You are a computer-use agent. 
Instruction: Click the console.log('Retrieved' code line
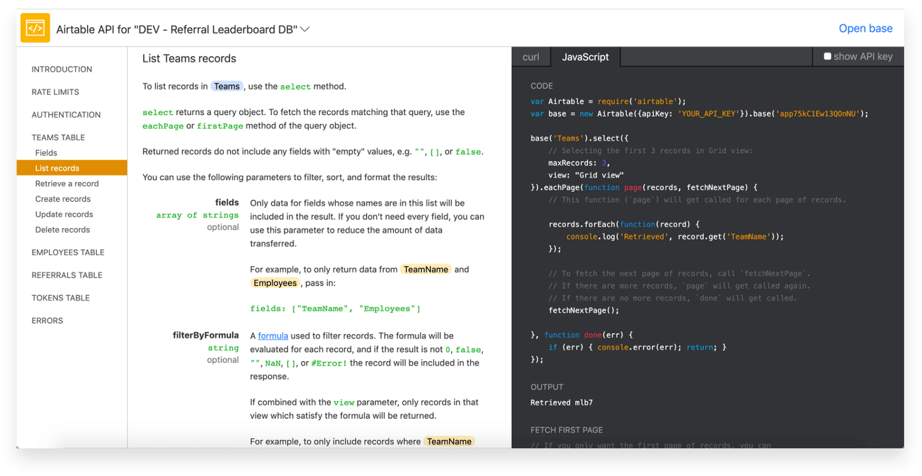674,237
